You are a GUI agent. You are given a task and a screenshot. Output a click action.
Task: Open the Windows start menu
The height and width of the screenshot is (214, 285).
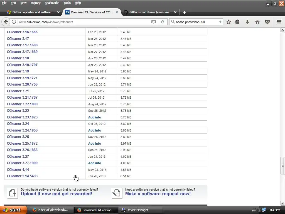coord(13,210)
